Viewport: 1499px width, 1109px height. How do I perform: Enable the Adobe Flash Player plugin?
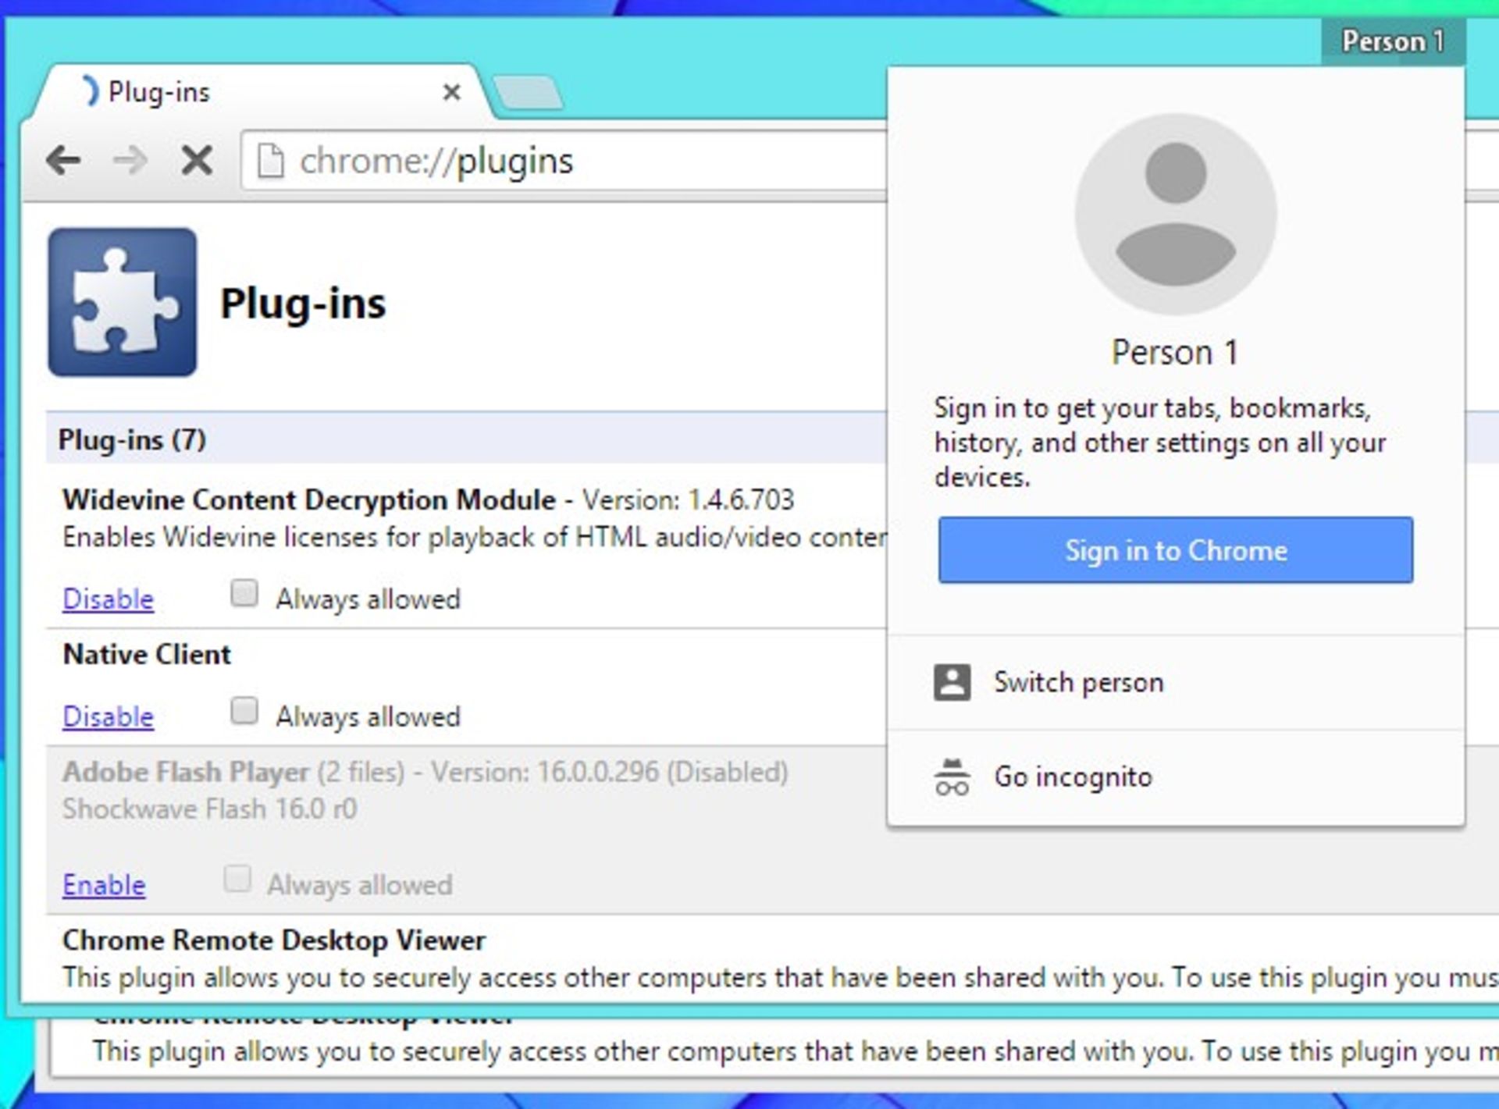click(104, 885)
